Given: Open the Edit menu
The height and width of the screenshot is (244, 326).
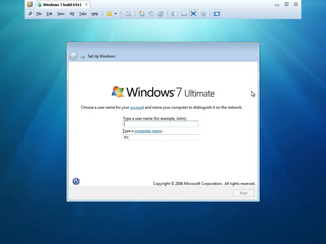Looking at the screenshot, I should pyautogui.click(x=49, y=14).
